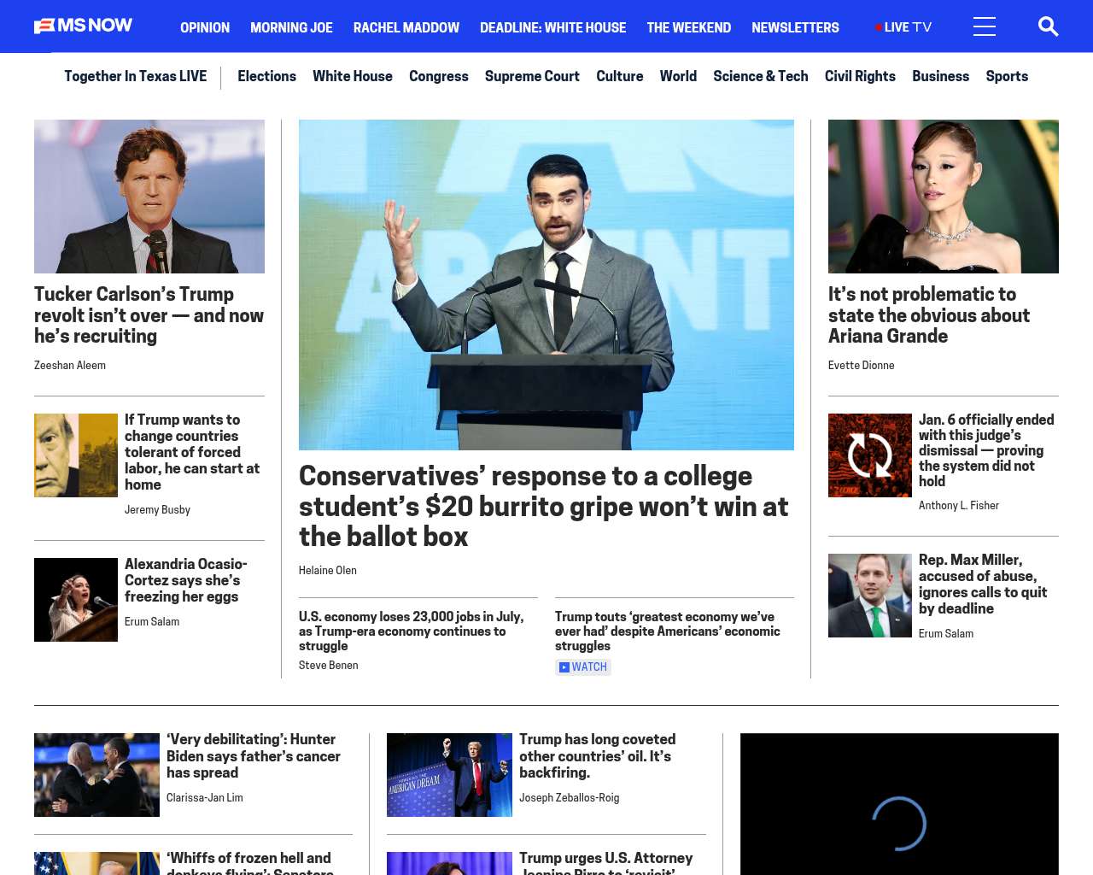The width and height of the screenshot is (1093, 875).
Task: Switch to Elections topic
Action: pos(266,76)
